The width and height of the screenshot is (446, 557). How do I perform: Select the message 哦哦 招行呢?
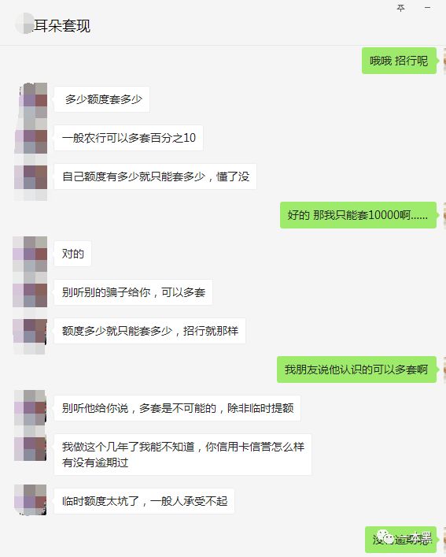399,61
